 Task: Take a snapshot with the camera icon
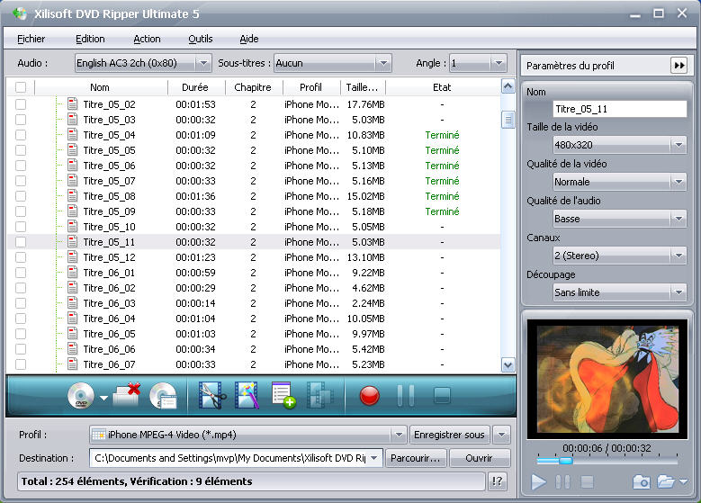pos(642,482)
